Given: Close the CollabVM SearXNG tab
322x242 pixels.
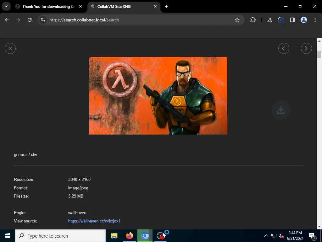Looking at the screenshot, I should 155,6.
